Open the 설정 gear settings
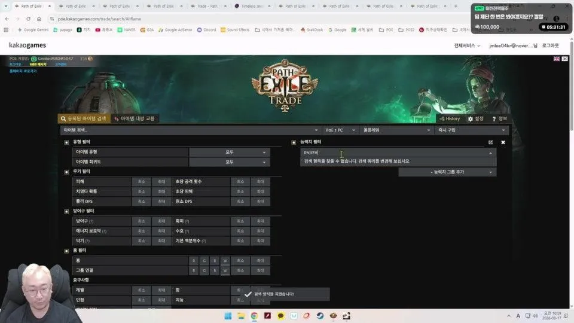Viewport: 574px width, 323px height. tap(475, 118)
